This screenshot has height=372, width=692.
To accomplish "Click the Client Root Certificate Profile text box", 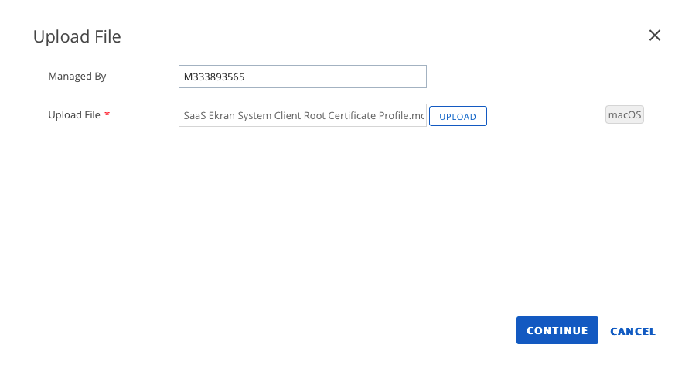I will [x=302, y=115].
